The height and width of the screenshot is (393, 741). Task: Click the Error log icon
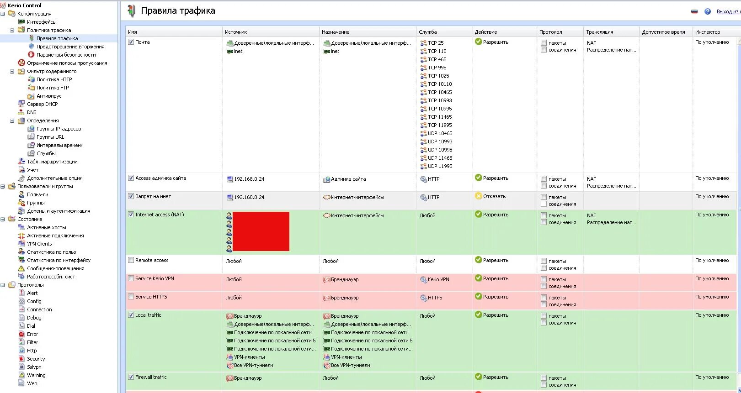tap(21, 334)
